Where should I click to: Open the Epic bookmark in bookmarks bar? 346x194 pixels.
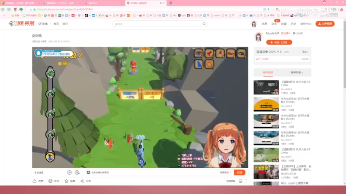pyautogui.click(x=182, y=16)
